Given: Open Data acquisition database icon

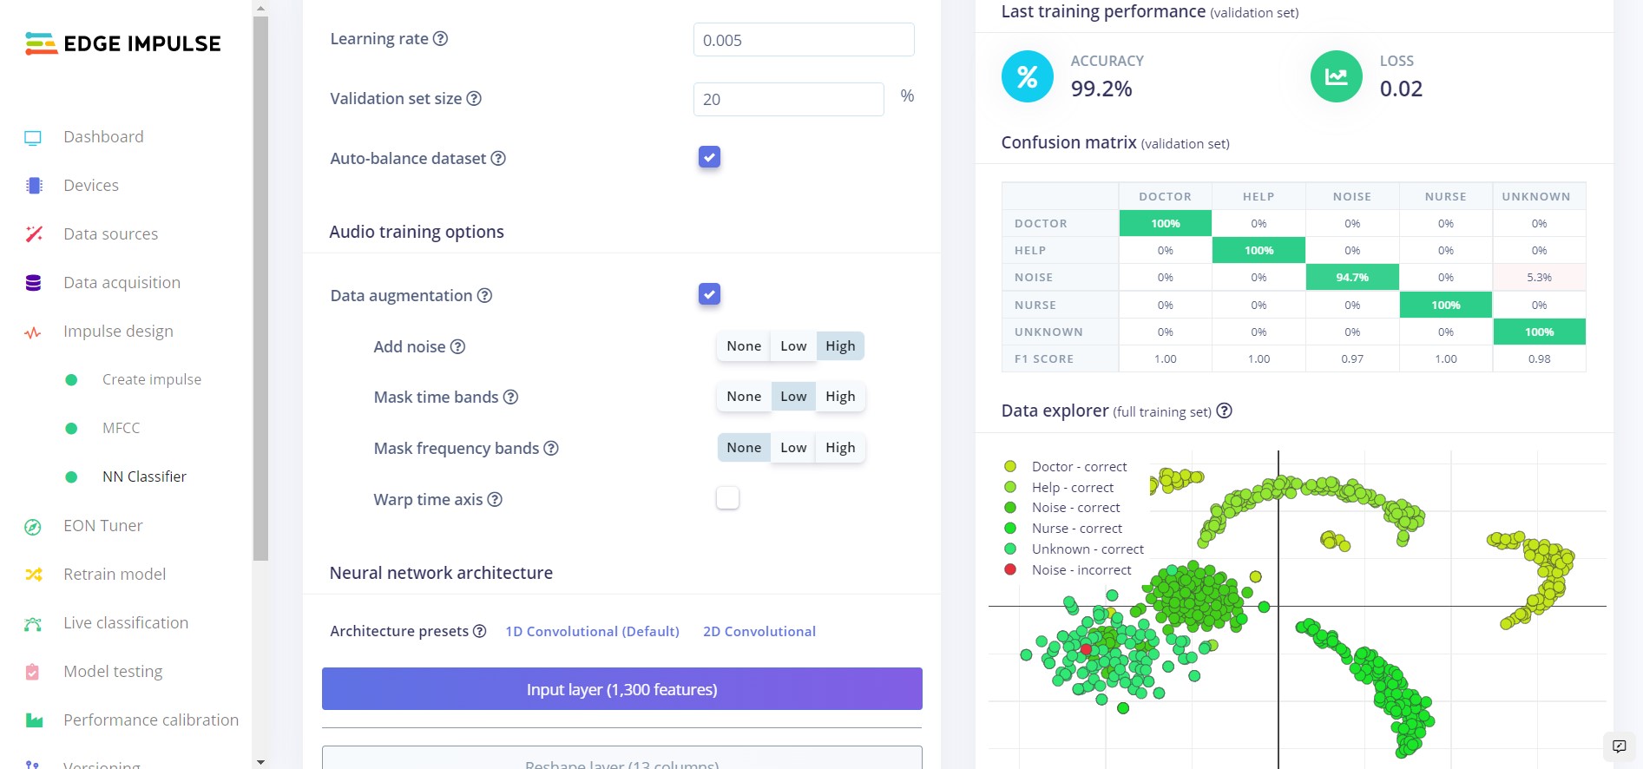Looking at the screenshot, I should (33, 283).
